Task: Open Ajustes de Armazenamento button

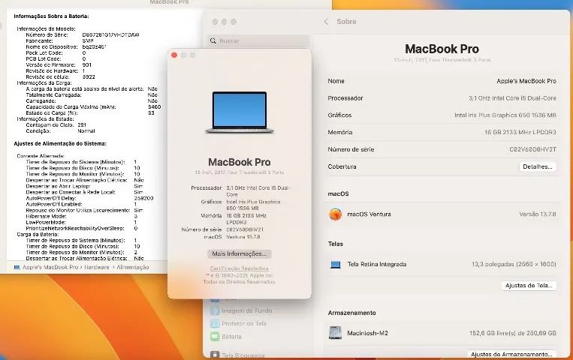Action: pyautogui.click(x=511, y=354)
